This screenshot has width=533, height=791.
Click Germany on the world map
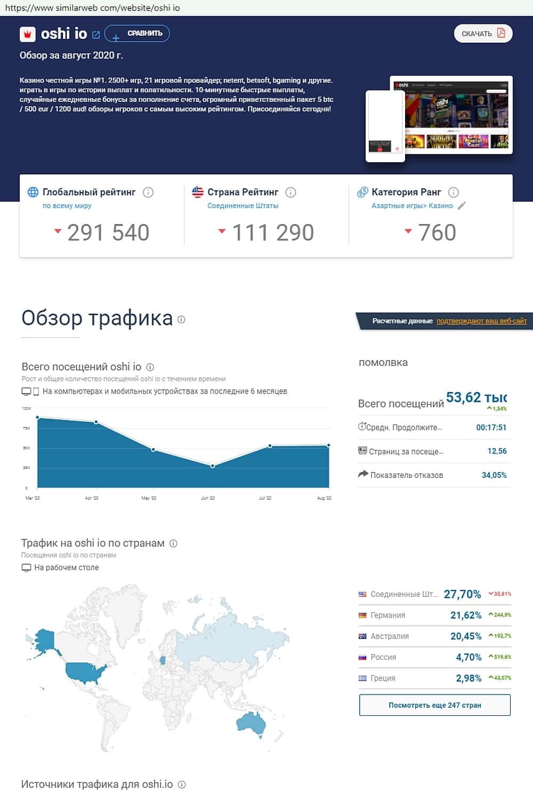pyautogui.click(x=163, y=660)
